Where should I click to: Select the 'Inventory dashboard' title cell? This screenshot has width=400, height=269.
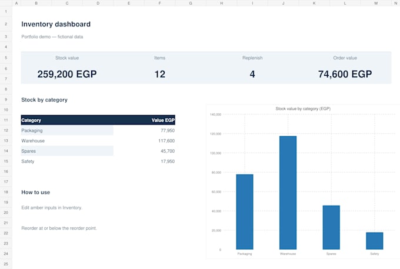tap(56, 24)
